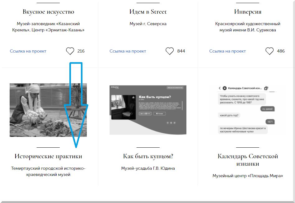The image size is (295, 203).
Task: Click the Идем в Street heading
Action: click(x=148, y=12)
